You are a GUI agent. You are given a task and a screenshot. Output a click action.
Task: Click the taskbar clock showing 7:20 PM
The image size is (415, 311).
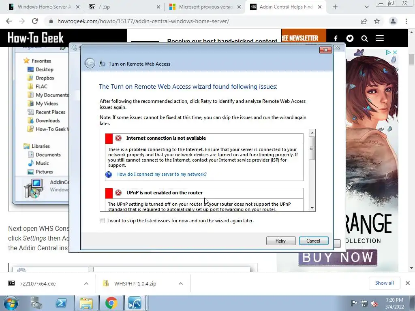coord(394,303)
